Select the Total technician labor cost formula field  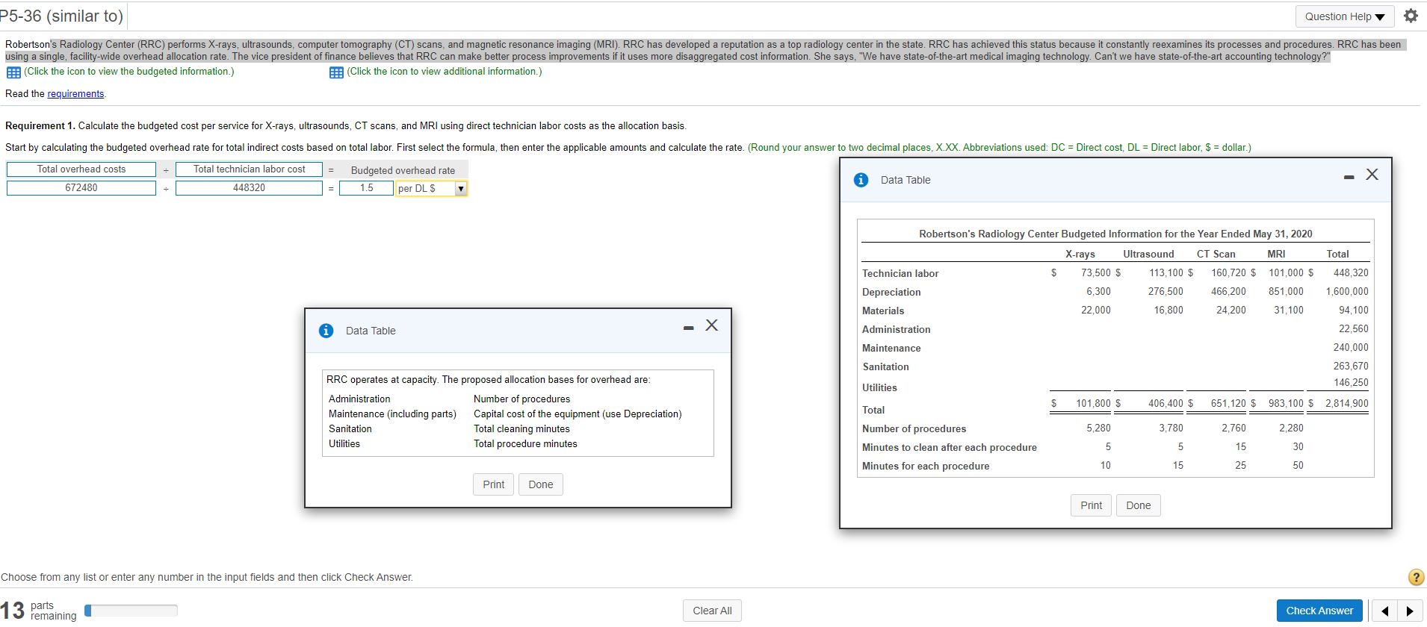(249, 169)
